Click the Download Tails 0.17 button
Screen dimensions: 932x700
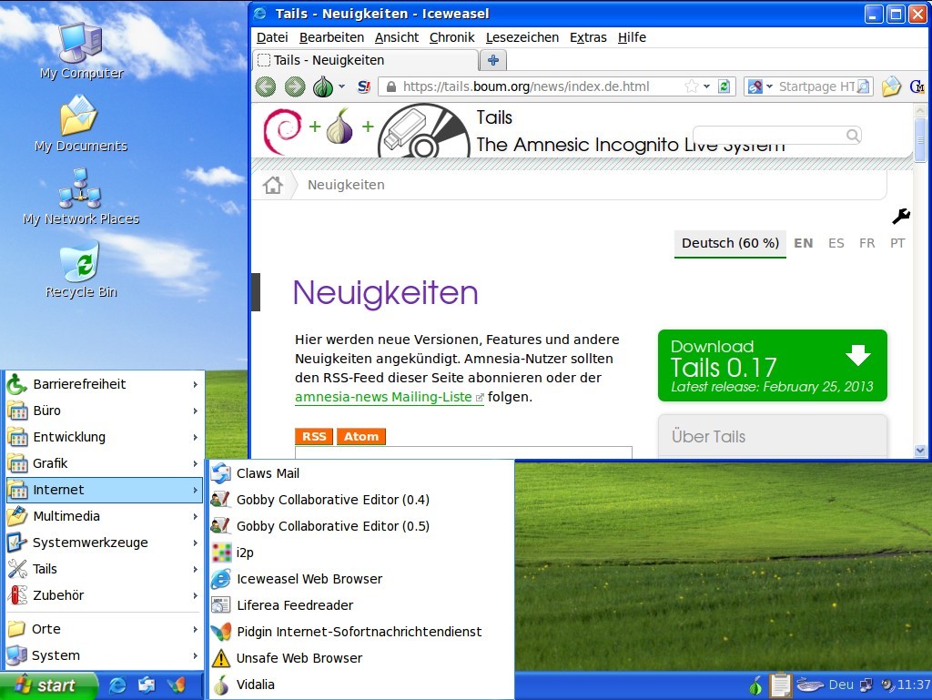772,365
